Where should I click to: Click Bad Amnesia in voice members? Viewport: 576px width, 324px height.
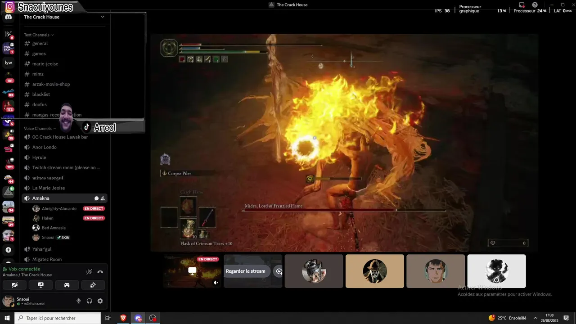(x=54, y=228)
